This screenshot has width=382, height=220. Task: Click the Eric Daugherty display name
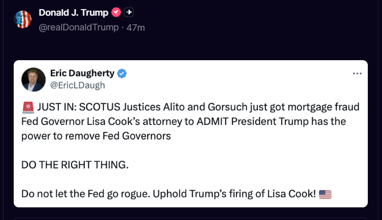tap(82, 74)
